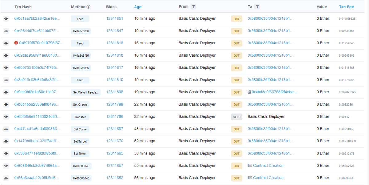Click Basis Cash: Deployer in To column
The image size is (369, 185).
pyautogui.click(x=266, y=117)
